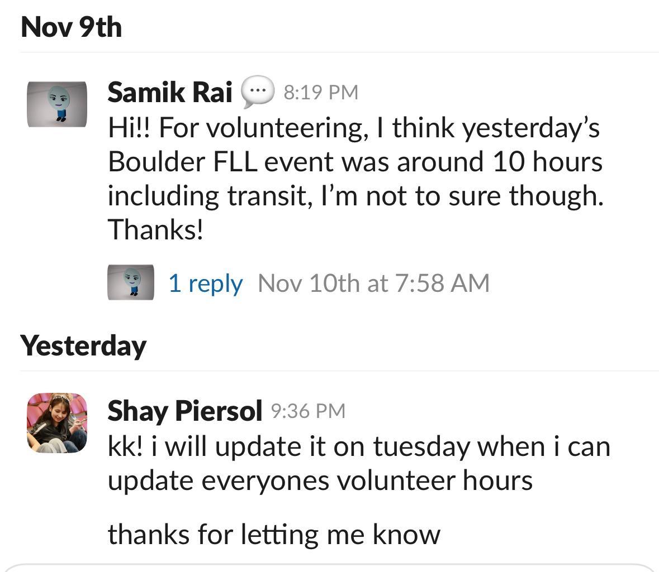Tap the "thanks for letting me know" message
Viewport: 659px width, 572px height.
[x=274, y=534]
